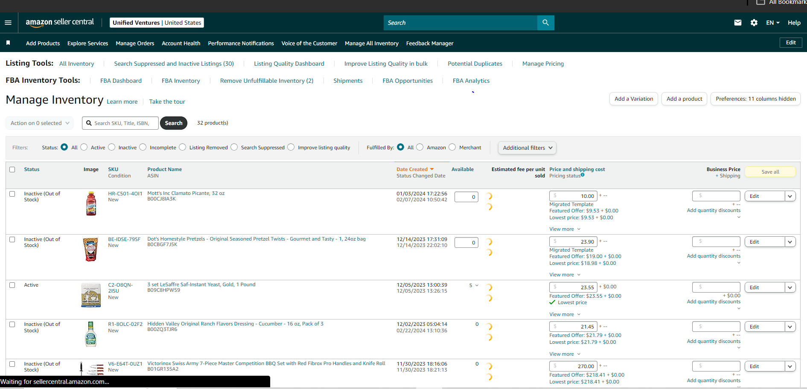Click the Add a Variation button

(634, 99)
